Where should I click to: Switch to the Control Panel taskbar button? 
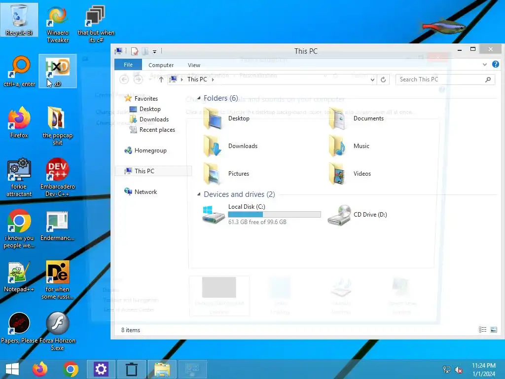(193, 369)
